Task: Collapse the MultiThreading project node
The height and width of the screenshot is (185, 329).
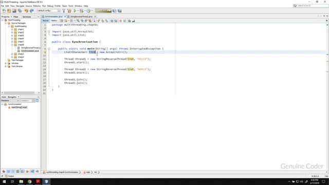Action: pos(3,20)
